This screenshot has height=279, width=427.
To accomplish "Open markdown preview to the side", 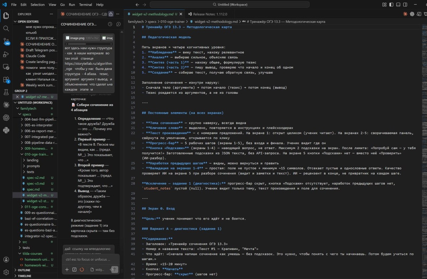I will click(418, 14).
